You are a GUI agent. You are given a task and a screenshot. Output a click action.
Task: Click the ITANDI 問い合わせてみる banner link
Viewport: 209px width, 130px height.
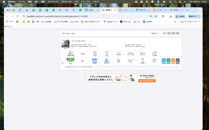click(147, 81)
